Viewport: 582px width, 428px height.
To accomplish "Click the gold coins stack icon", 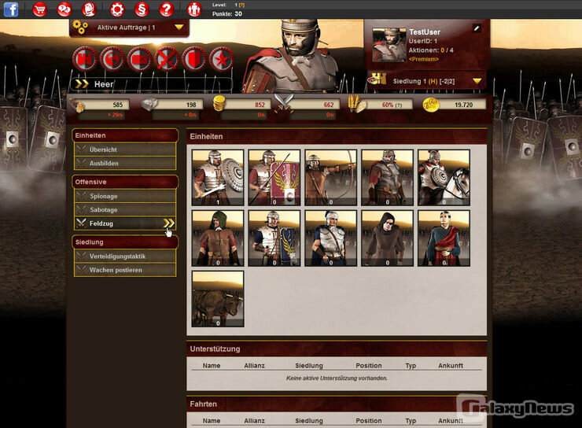I will [219, 104].
